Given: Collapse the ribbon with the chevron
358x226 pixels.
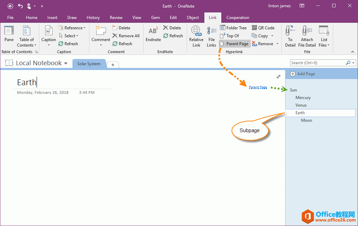Looking at the screenshot, I should click(x=352, y=52).
